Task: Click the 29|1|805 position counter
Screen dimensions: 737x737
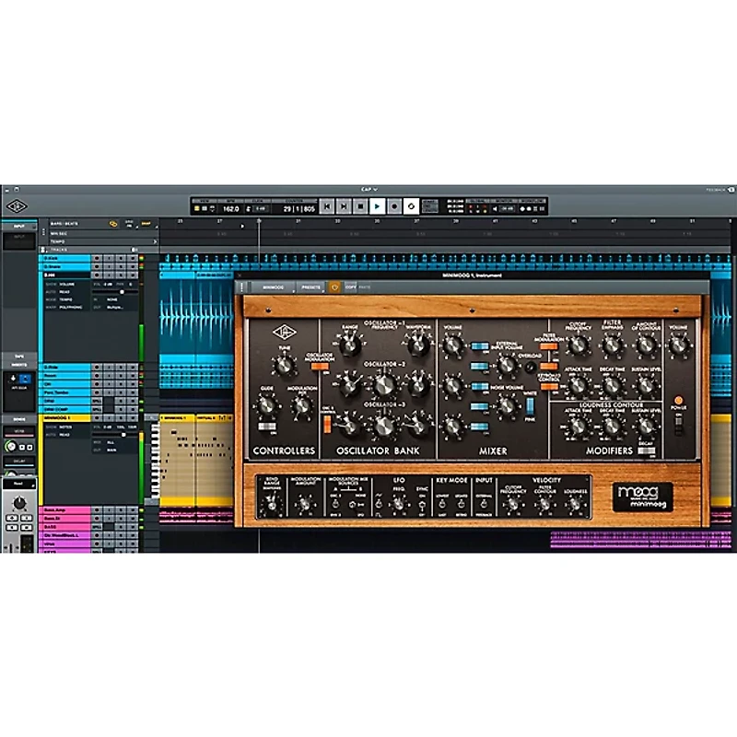Action: [x=298, y=209]
